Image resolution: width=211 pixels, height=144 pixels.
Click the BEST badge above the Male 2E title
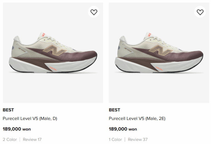[x=114, y=110]
